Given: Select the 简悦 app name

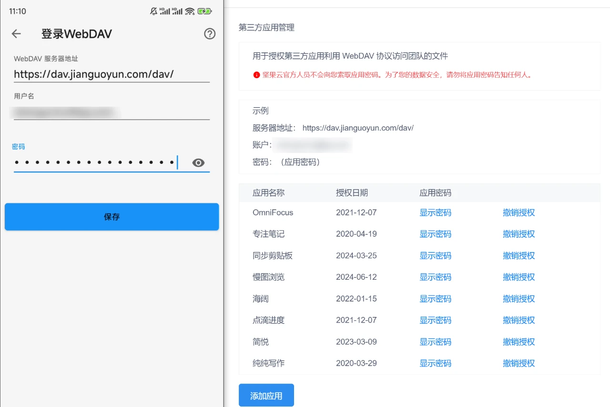Looking at the screenshot, I should pyautogui.click(x=261, y=342).
